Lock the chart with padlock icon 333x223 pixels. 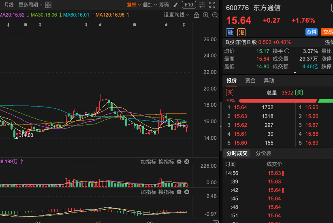pyautogui.click(x=196, y=15)
